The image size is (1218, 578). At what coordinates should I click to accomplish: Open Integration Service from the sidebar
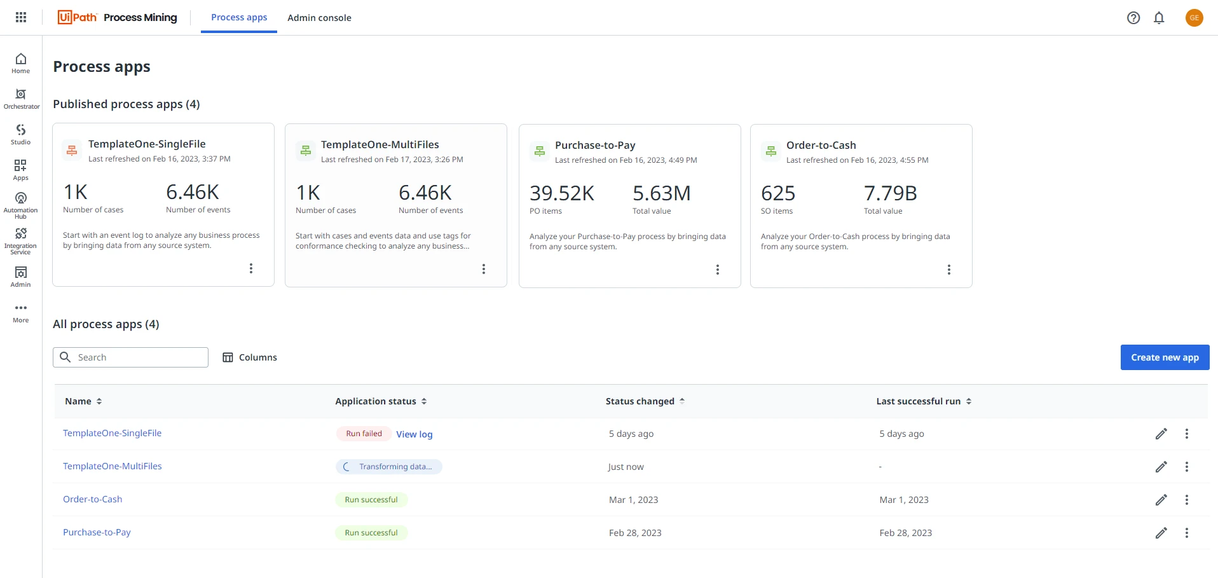pyautogui.click(x=21, y=241)
